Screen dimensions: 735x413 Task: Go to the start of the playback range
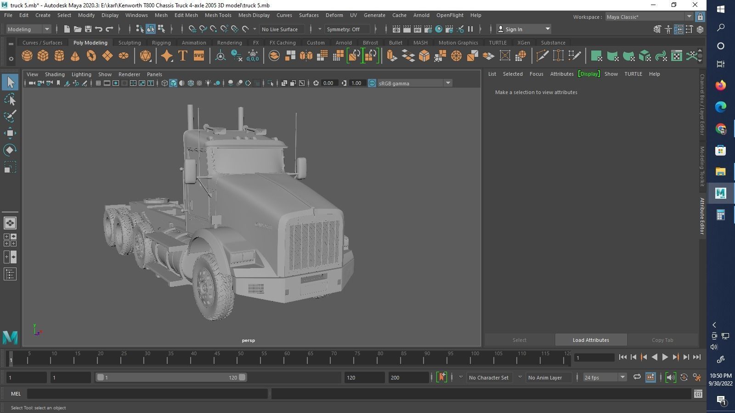622,357
